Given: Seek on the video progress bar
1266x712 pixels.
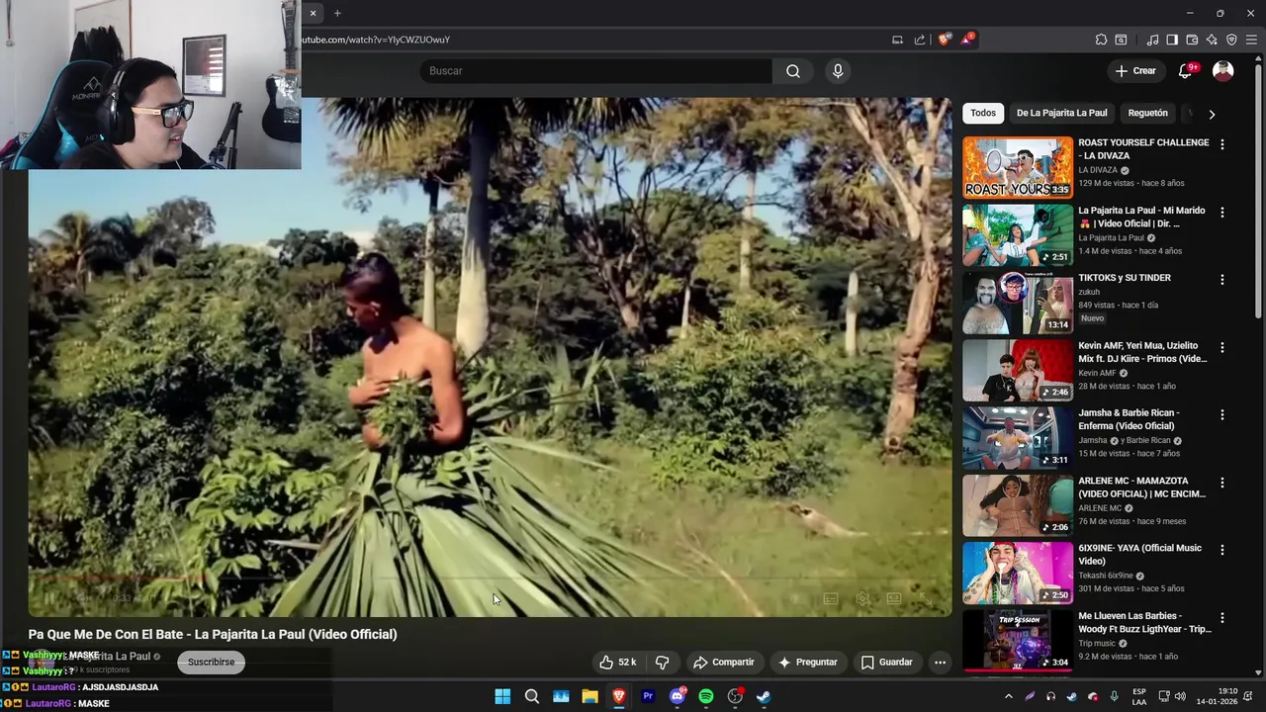Looking at the screenshot, I should (x=490, y=579).
